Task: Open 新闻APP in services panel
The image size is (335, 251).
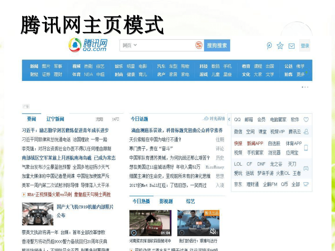Action: [255, 144]
